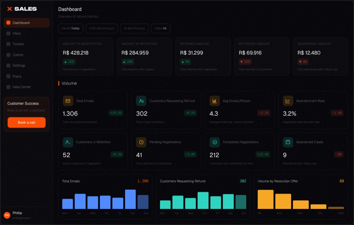Image resolution: width=354 pixels, height=225 pixels.
Task: Click the 9% badge under Retained Amount
Action: 186,62
